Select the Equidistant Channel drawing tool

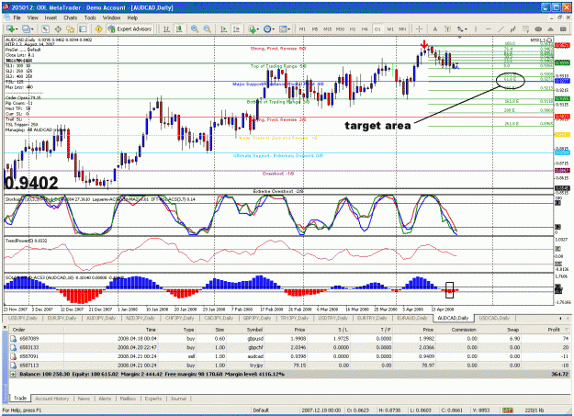tap(512, 29)
